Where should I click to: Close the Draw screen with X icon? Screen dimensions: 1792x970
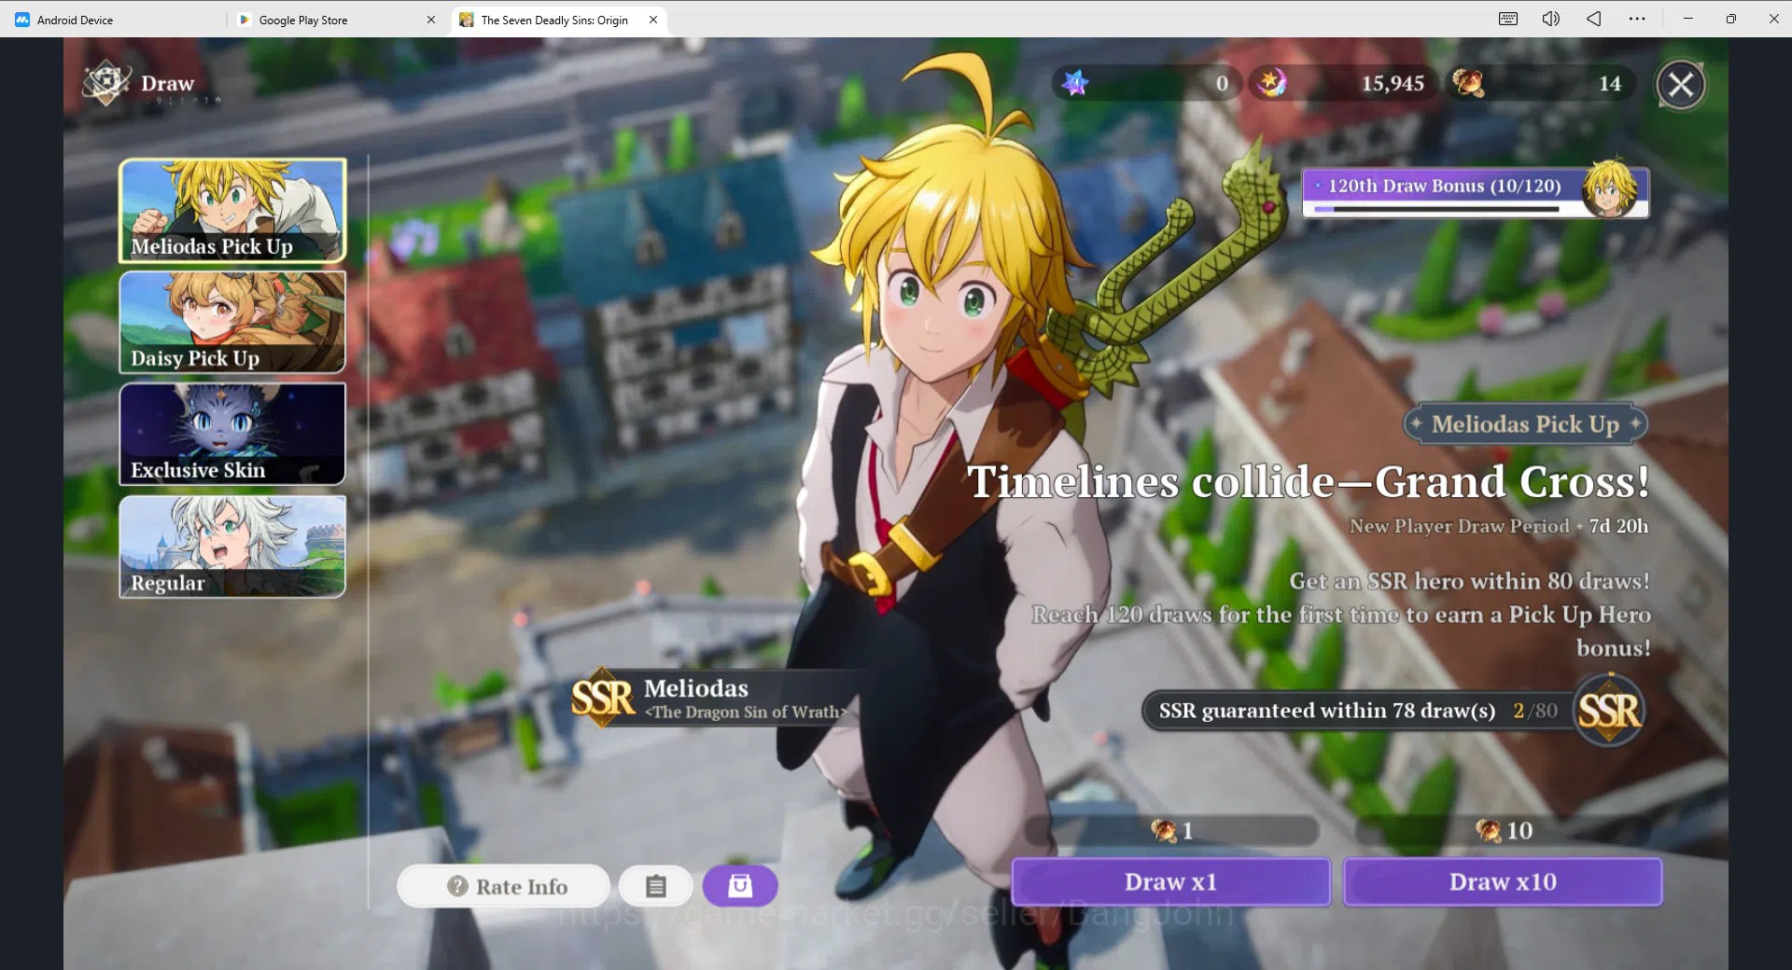tap(1681, 85)
